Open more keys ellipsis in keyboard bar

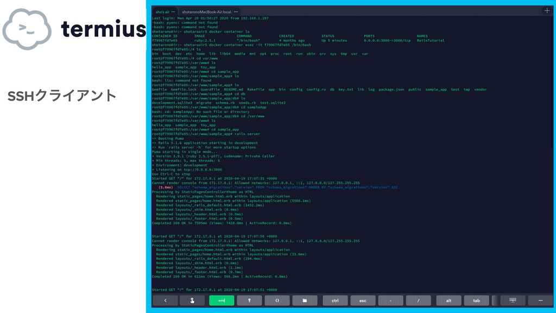540,301
